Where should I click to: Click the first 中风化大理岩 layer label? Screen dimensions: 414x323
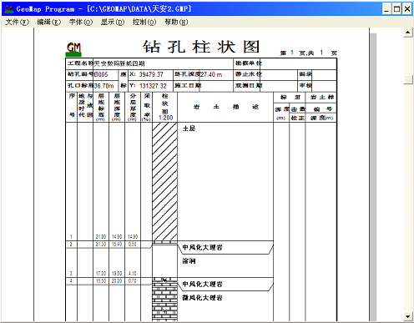[202, 247]
